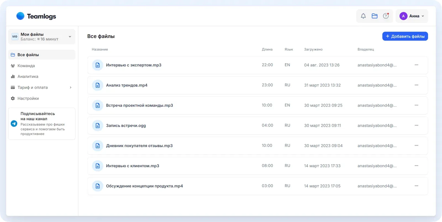Viewport: 442px width, 222px height.
Task: Select Все файлы in the sidebar
Action: [42, 55]
